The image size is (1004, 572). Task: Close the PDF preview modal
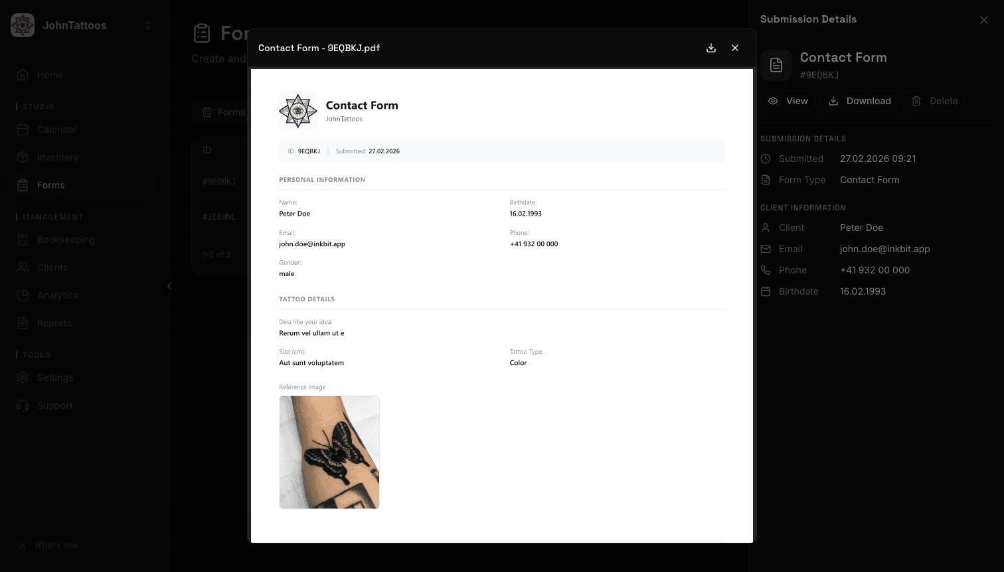(735, 48)
